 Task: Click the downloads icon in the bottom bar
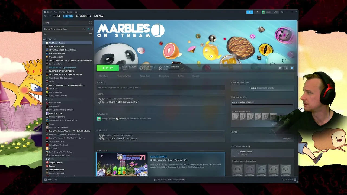point(155,180)
